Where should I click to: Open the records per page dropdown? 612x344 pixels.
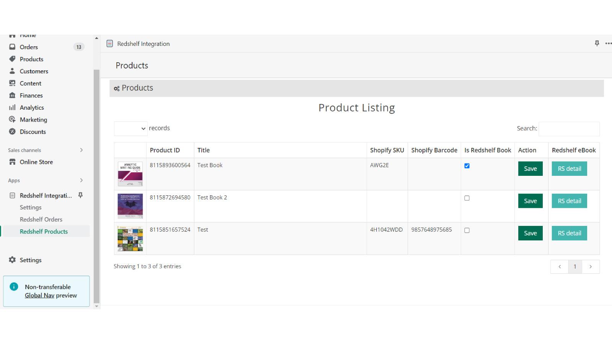(x=130, y=129)
